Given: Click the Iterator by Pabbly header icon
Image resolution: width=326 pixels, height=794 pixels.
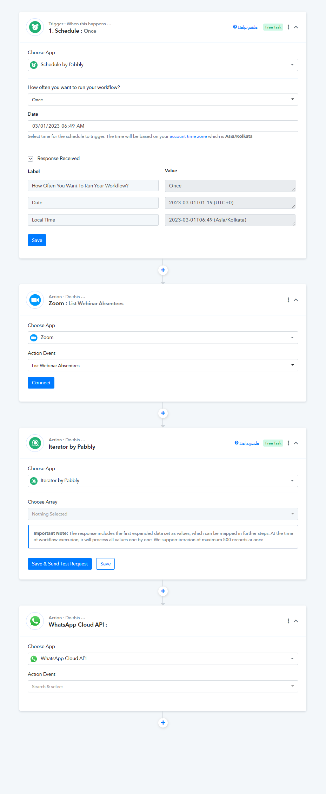Looking at the screenshot, I should pyautogui.click(x=35, y=443).
